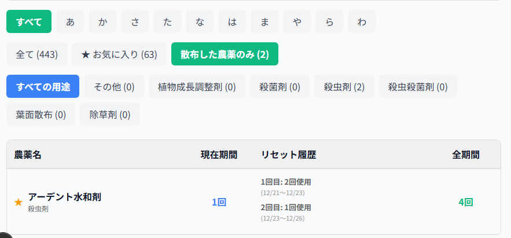Viewport: 511px width, 238px height.
Task: Click the orange favorite star for アーデント水和剤
Action: tap(19, 202)
